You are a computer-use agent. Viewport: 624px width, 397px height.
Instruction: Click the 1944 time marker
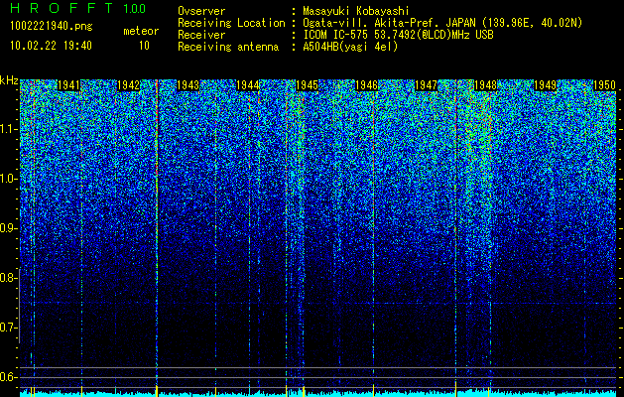click(247, 85)
